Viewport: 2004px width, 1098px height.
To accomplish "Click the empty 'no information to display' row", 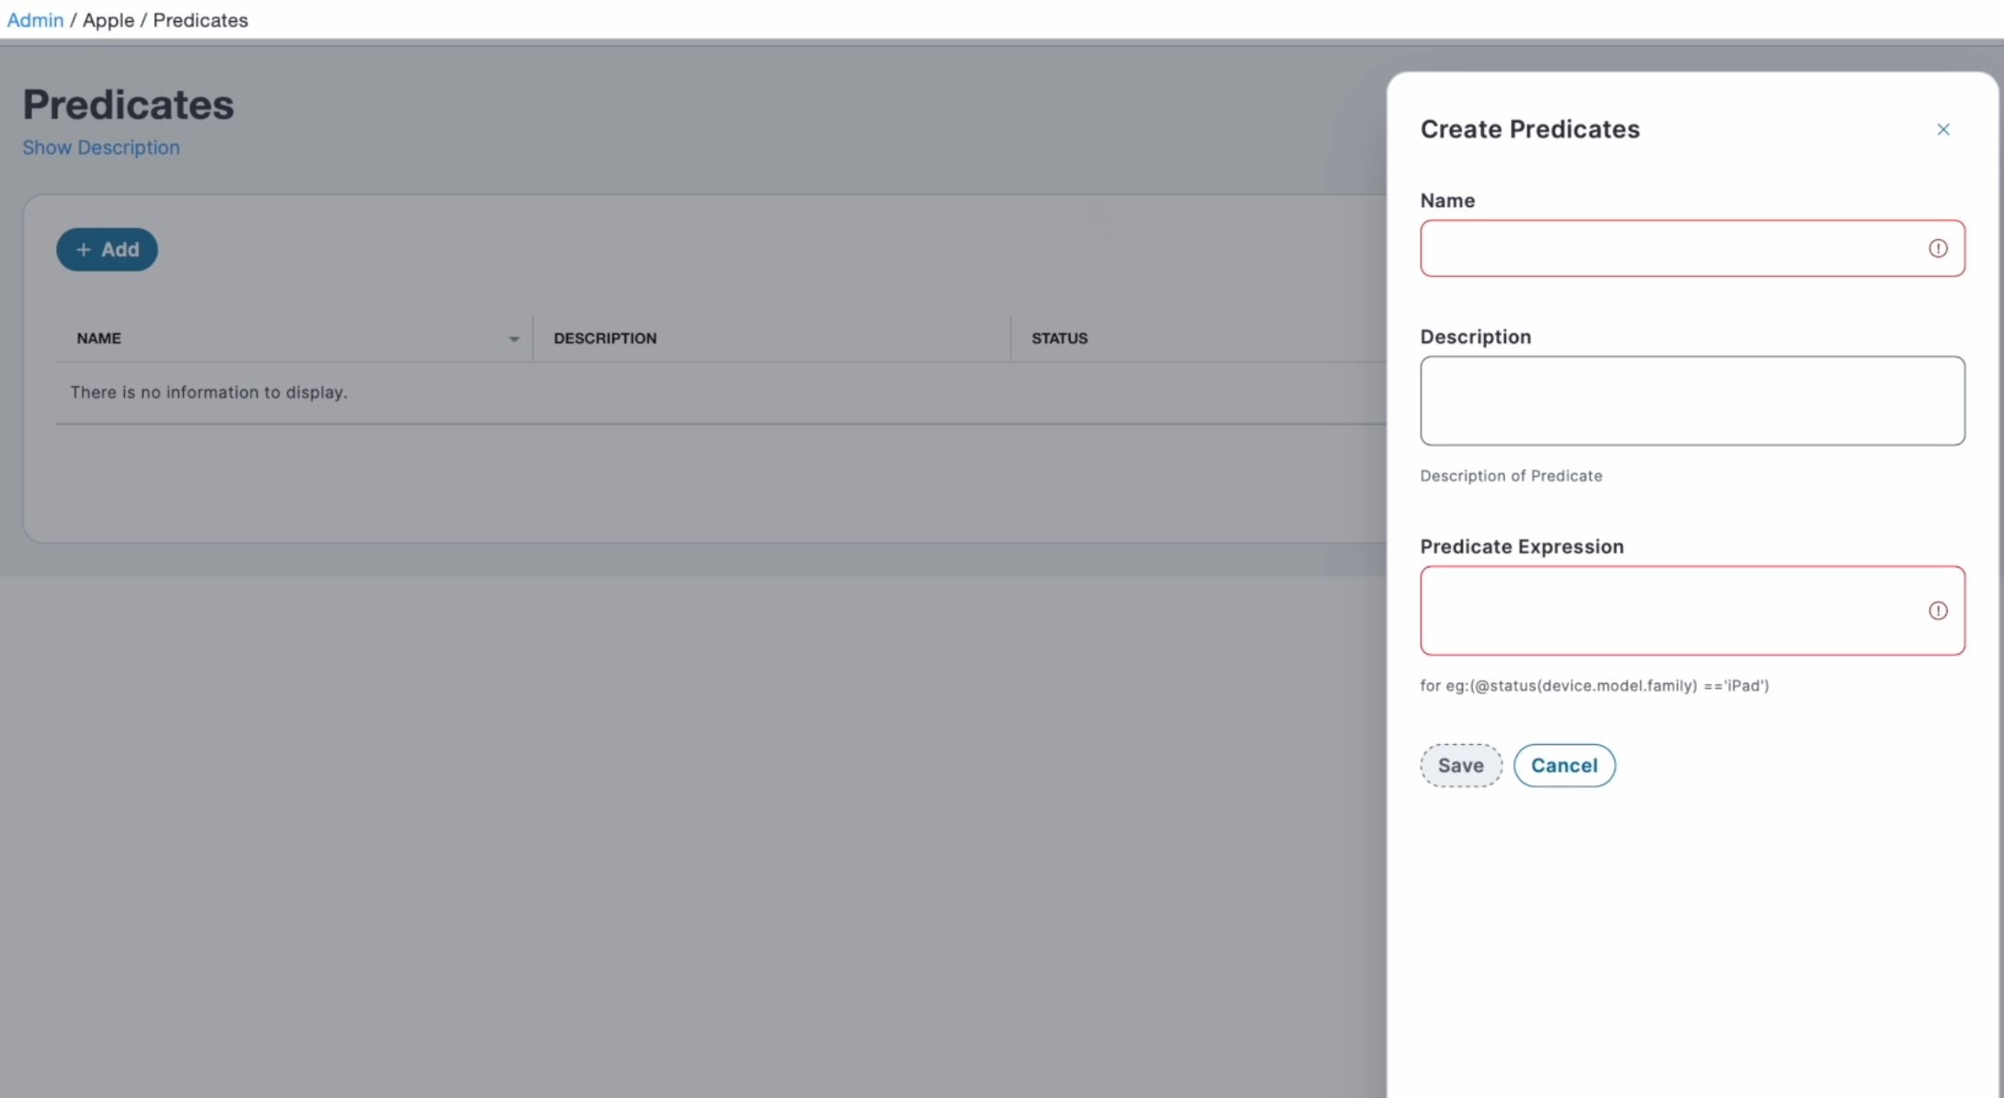I will 209,393.
